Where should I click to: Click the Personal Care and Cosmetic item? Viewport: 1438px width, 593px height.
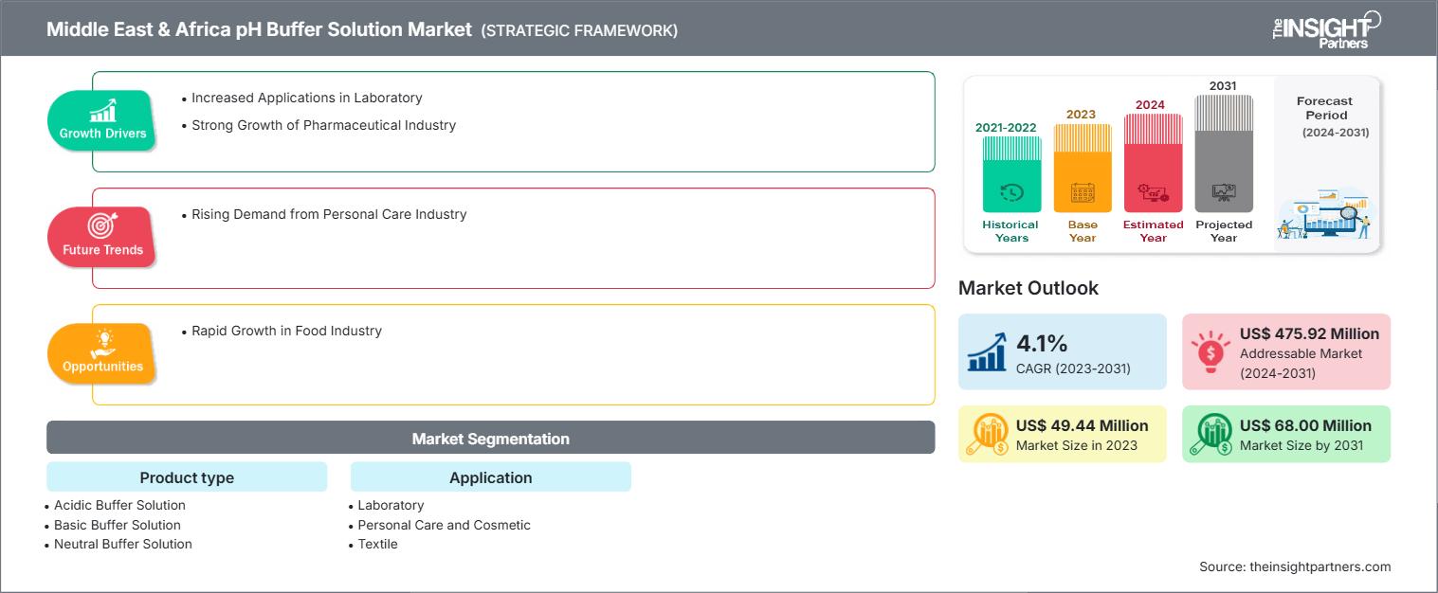444,525
